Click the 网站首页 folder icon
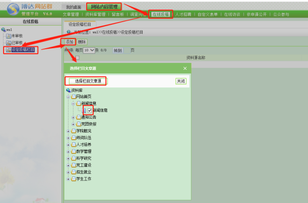308x203 pixels. pos(73,96)
